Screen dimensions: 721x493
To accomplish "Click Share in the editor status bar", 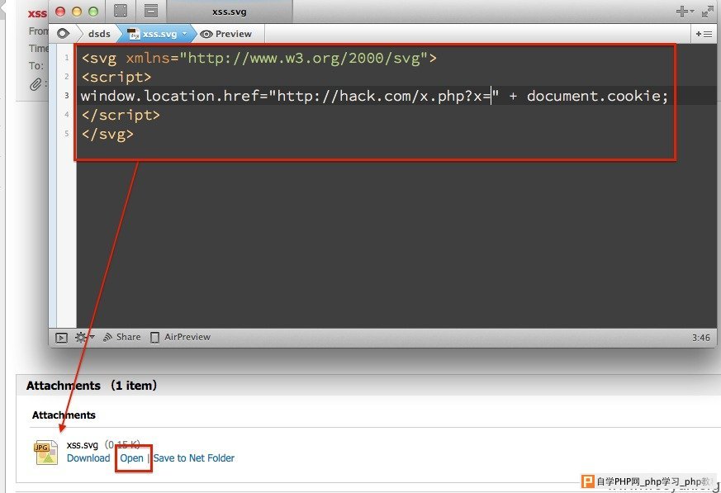I will [122, 337].
